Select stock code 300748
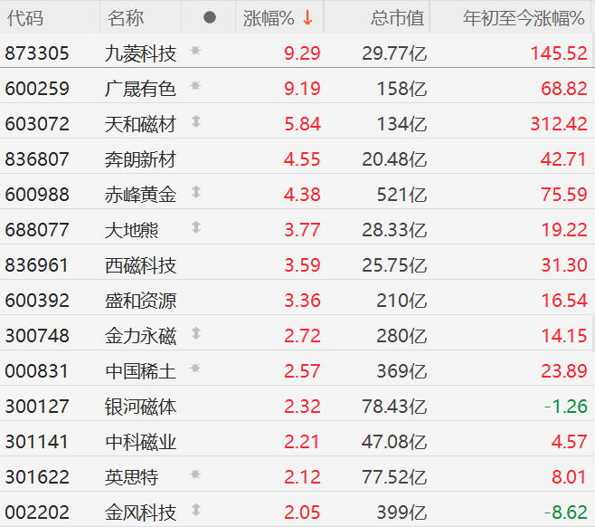This screenshot has width=595, height=527. click(37, 336)
